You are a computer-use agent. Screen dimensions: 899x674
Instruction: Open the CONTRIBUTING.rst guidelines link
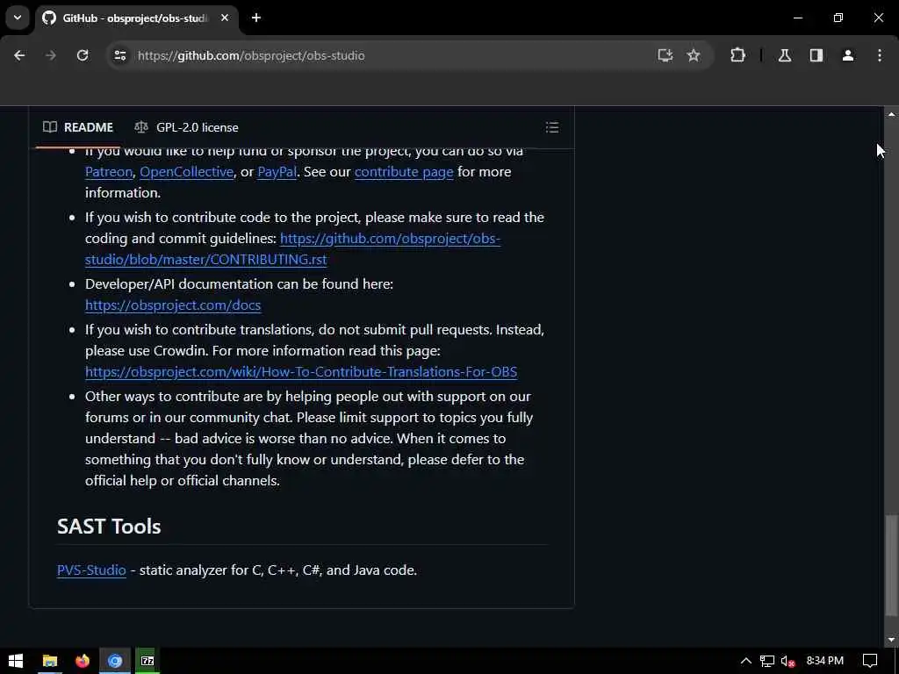[292, 248]
